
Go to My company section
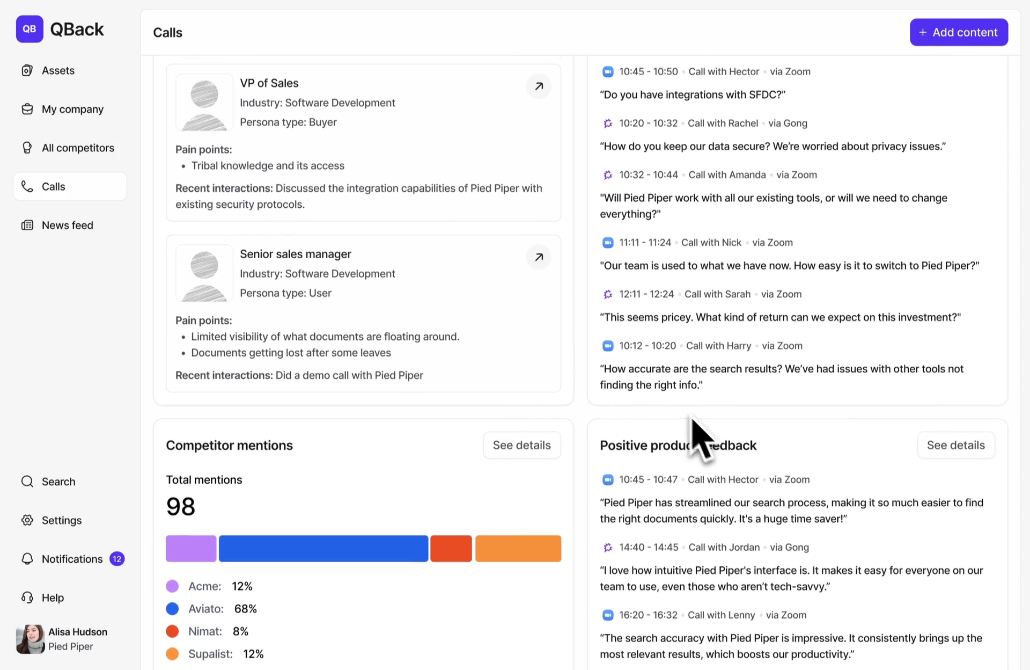point(72,109)
